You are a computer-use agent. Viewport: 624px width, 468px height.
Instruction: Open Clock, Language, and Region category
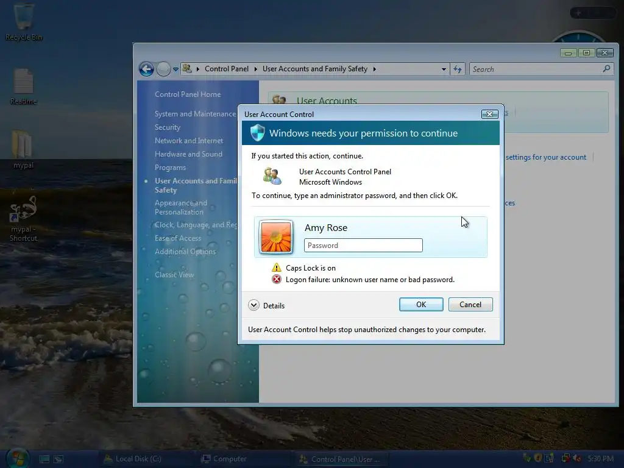[196, 225]
